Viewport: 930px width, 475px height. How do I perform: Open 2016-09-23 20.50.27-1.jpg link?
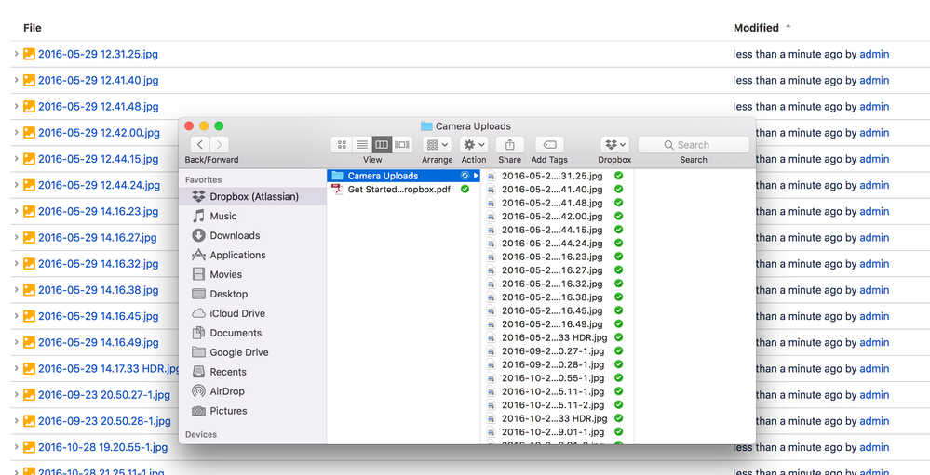click(x=104, y=395)
